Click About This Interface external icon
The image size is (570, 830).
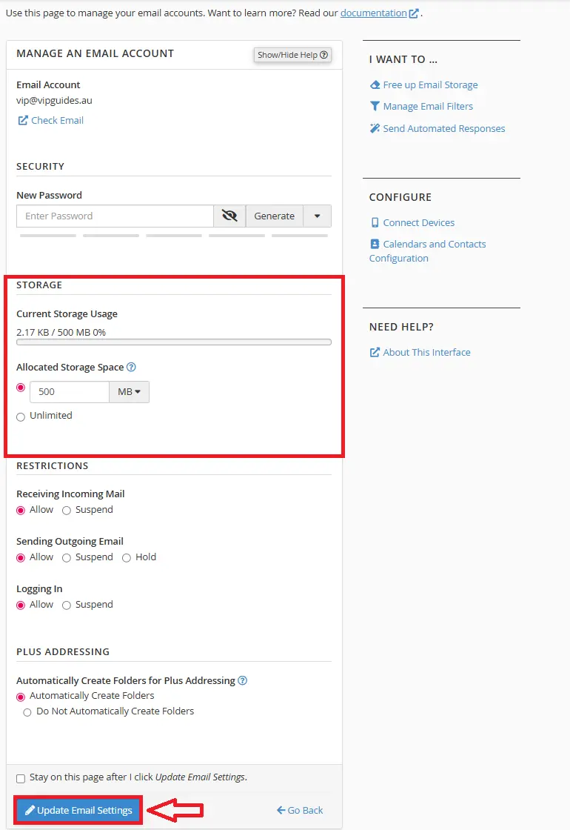[375, 353]
